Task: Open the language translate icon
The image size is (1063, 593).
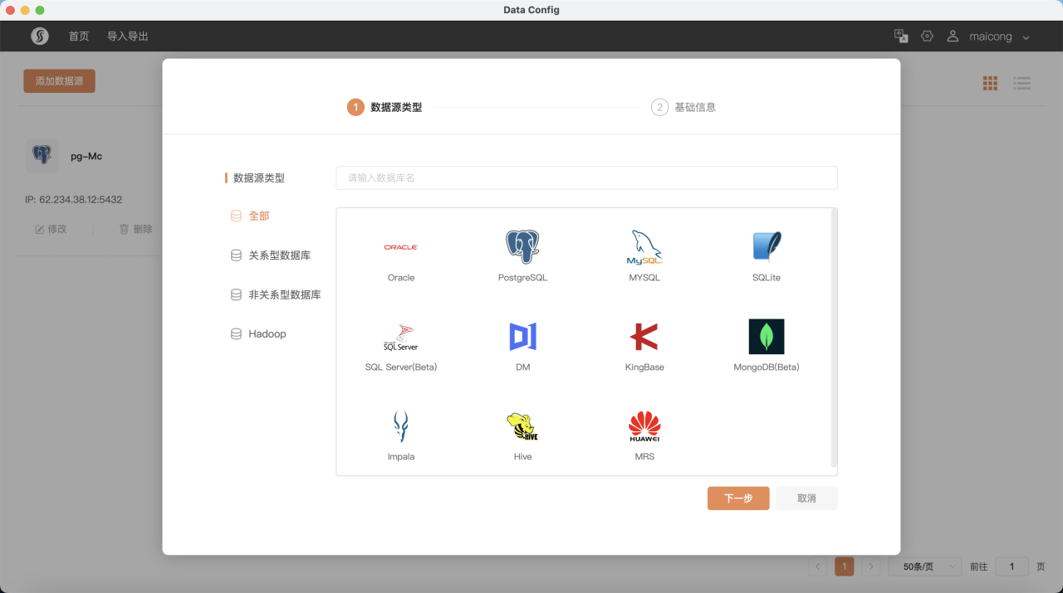Action: pos(901,36)
